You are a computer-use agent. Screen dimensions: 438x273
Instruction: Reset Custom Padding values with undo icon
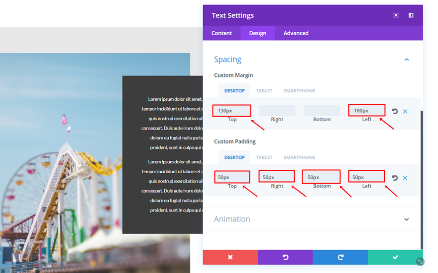[395, 178]
